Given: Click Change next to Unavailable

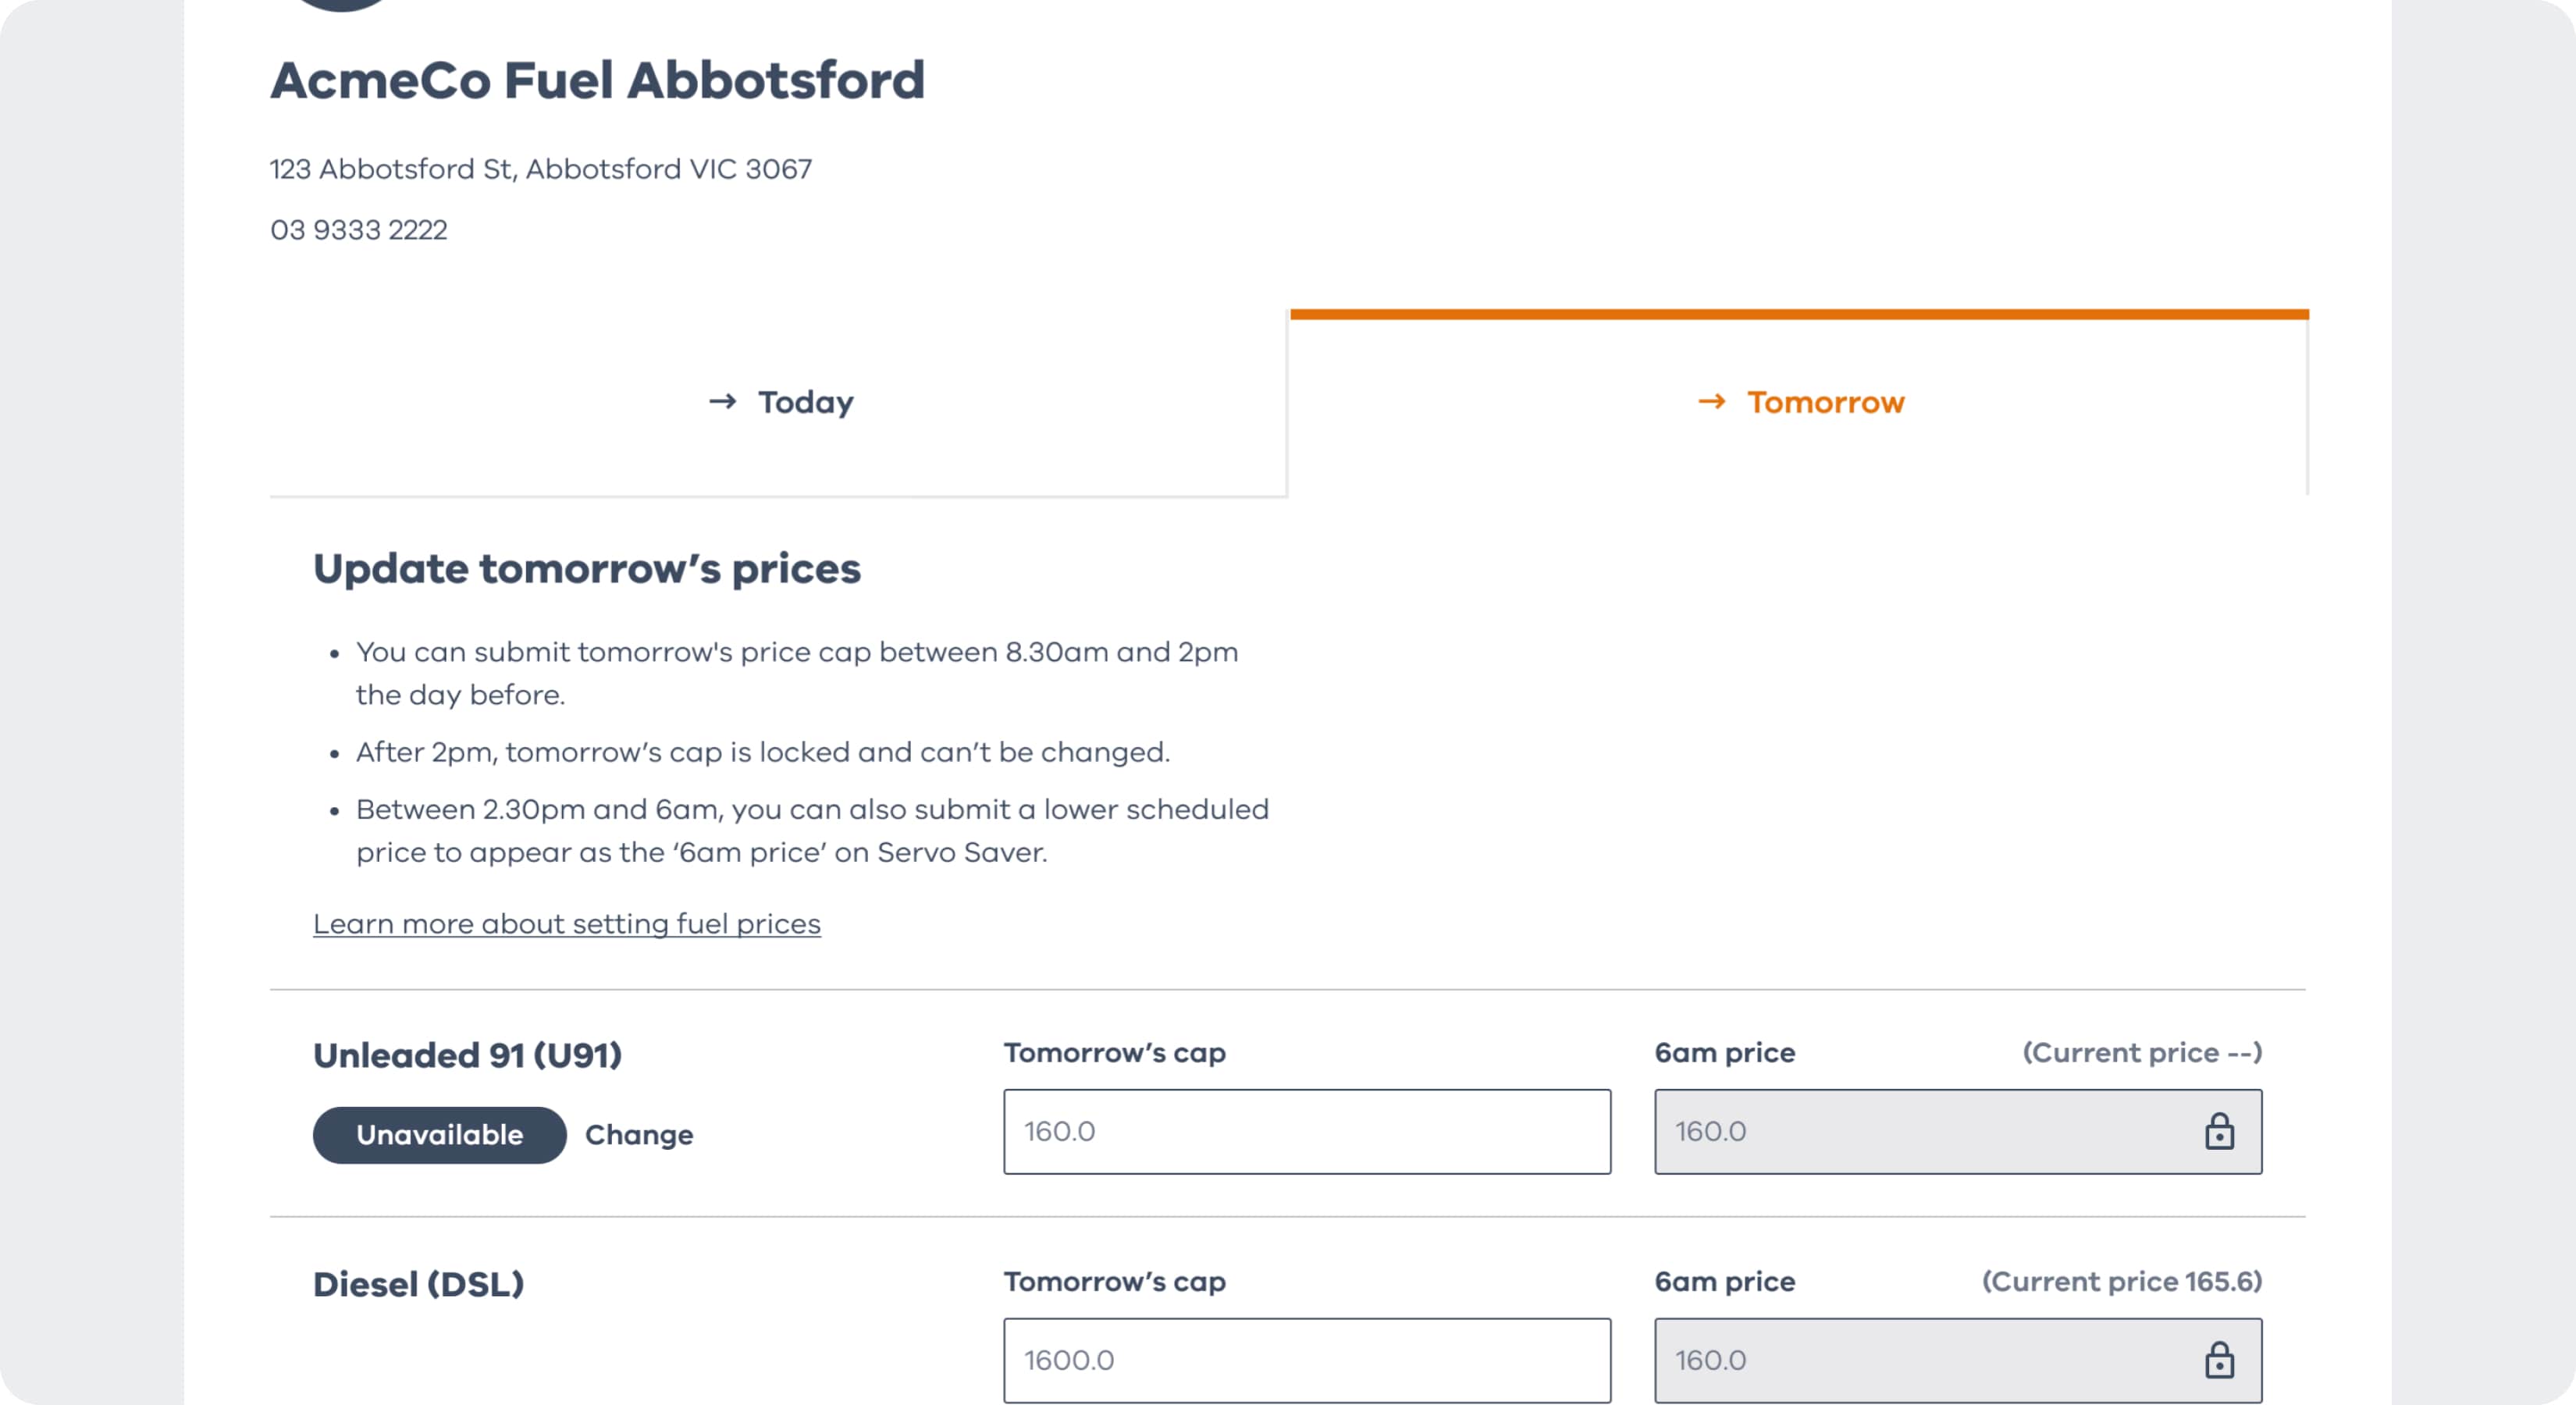Looking at the screenshot, I should [638, 1135].
